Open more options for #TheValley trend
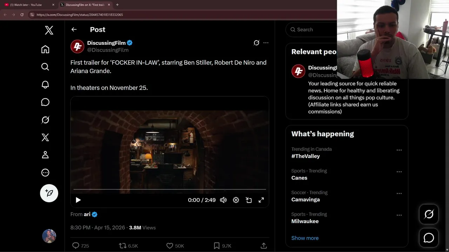The width and height of the screenshot is (449, 252). [x=399, y=150]
